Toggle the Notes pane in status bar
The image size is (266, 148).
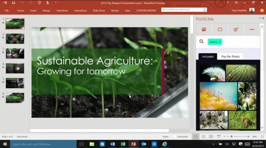tap(165, 136)
